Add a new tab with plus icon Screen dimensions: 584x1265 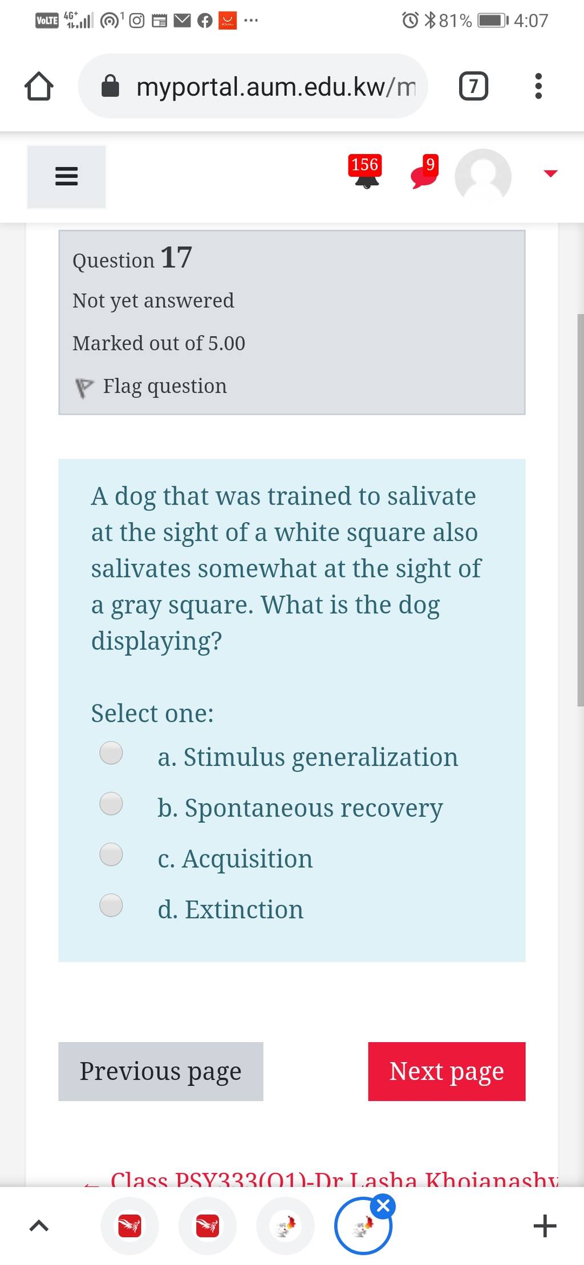tap(545, 1226)
